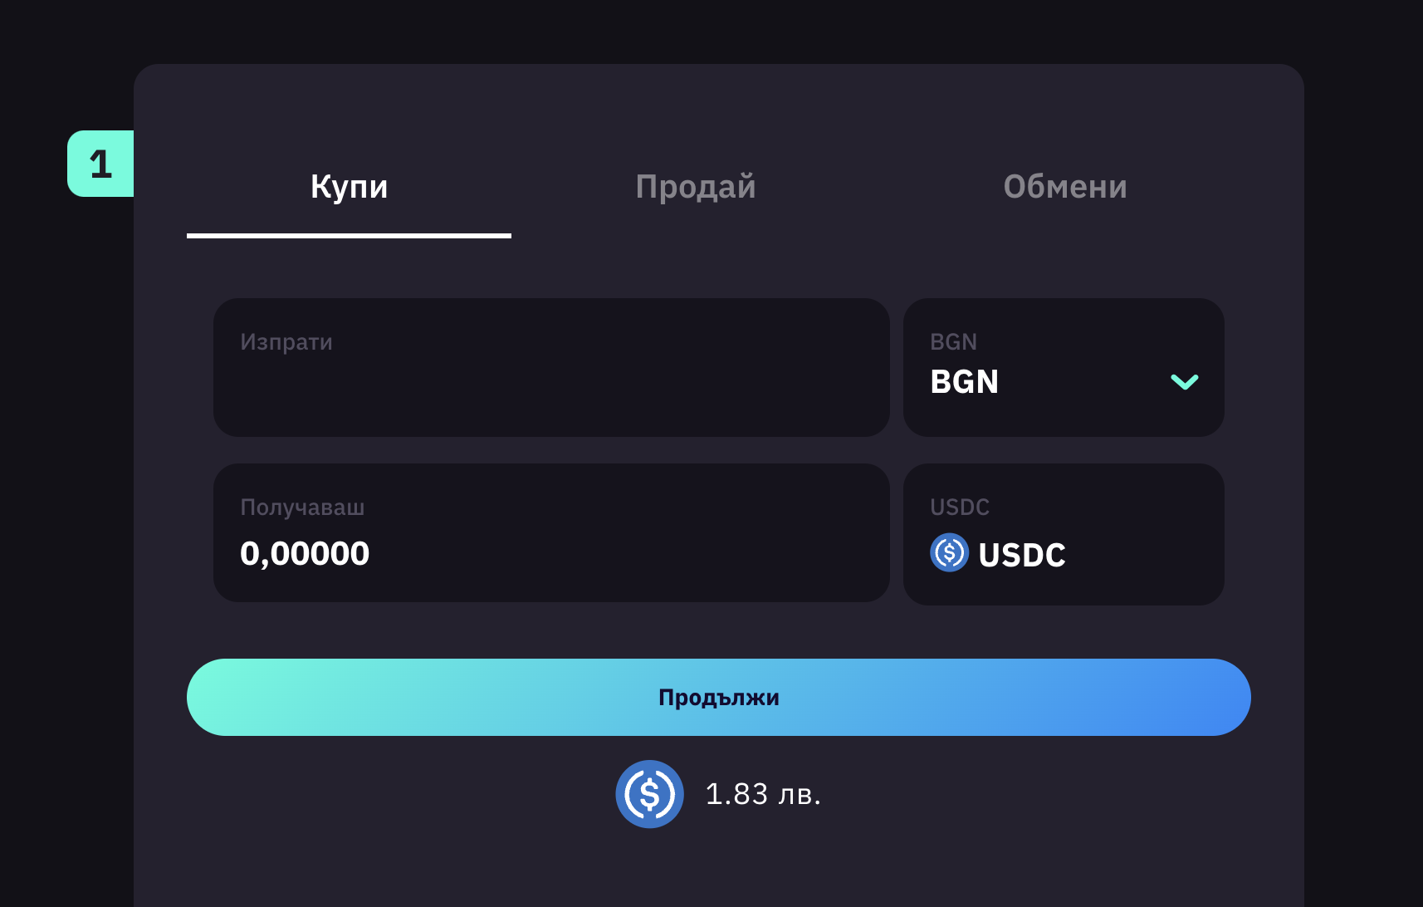Select the Обмени tab
Screen dimensions: 1423x907
click(x=1065, y=187)
